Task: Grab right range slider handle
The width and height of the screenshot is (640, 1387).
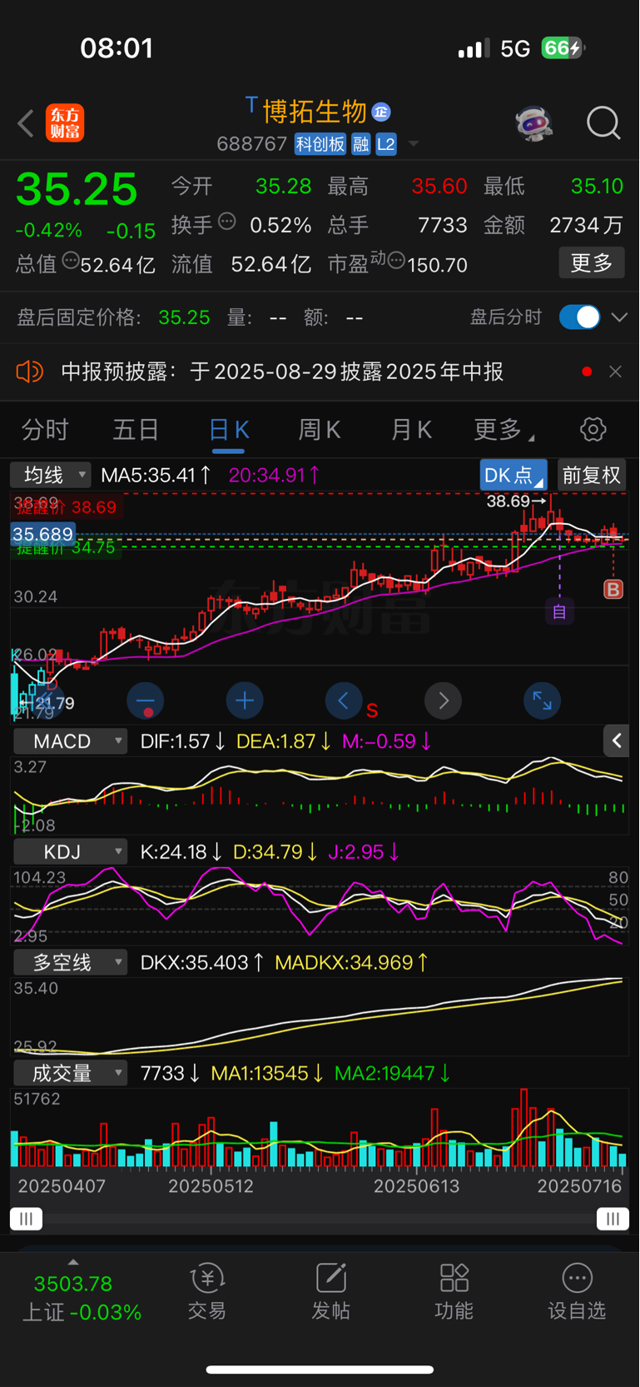Action: coord(613,1220)
